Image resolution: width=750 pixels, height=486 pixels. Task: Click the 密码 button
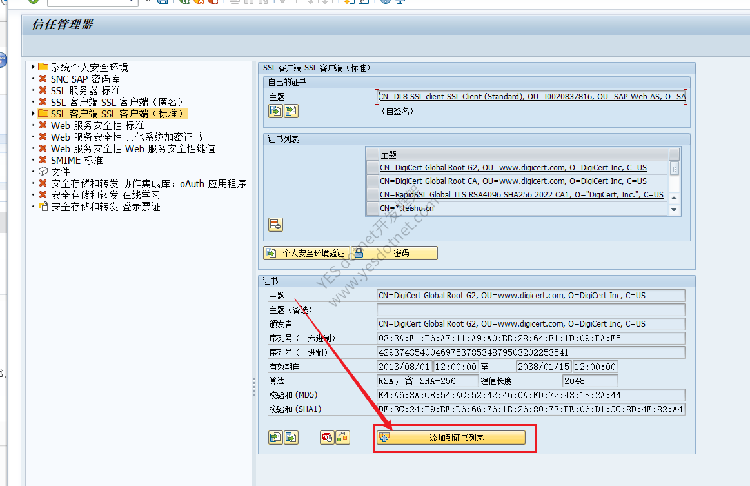394,253
